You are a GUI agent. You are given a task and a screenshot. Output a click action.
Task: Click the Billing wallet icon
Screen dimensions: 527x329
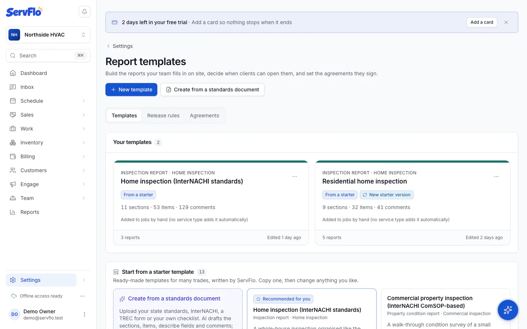pyautogui.click(x=13, y=156)
